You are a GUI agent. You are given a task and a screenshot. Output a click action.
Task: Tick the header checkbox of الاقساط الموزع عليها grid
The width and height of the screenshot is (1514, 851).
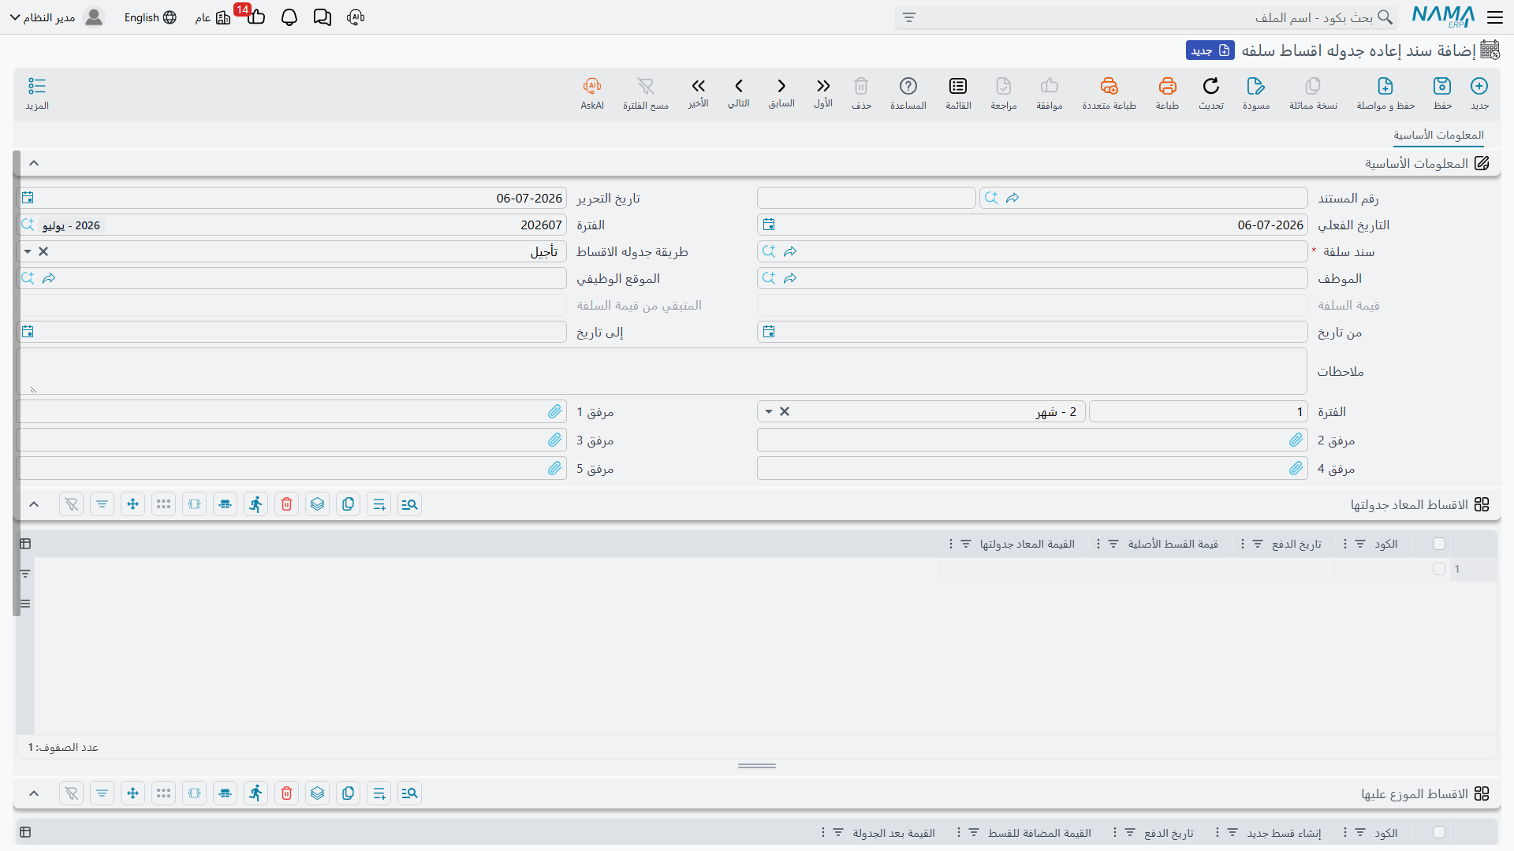1439,833
